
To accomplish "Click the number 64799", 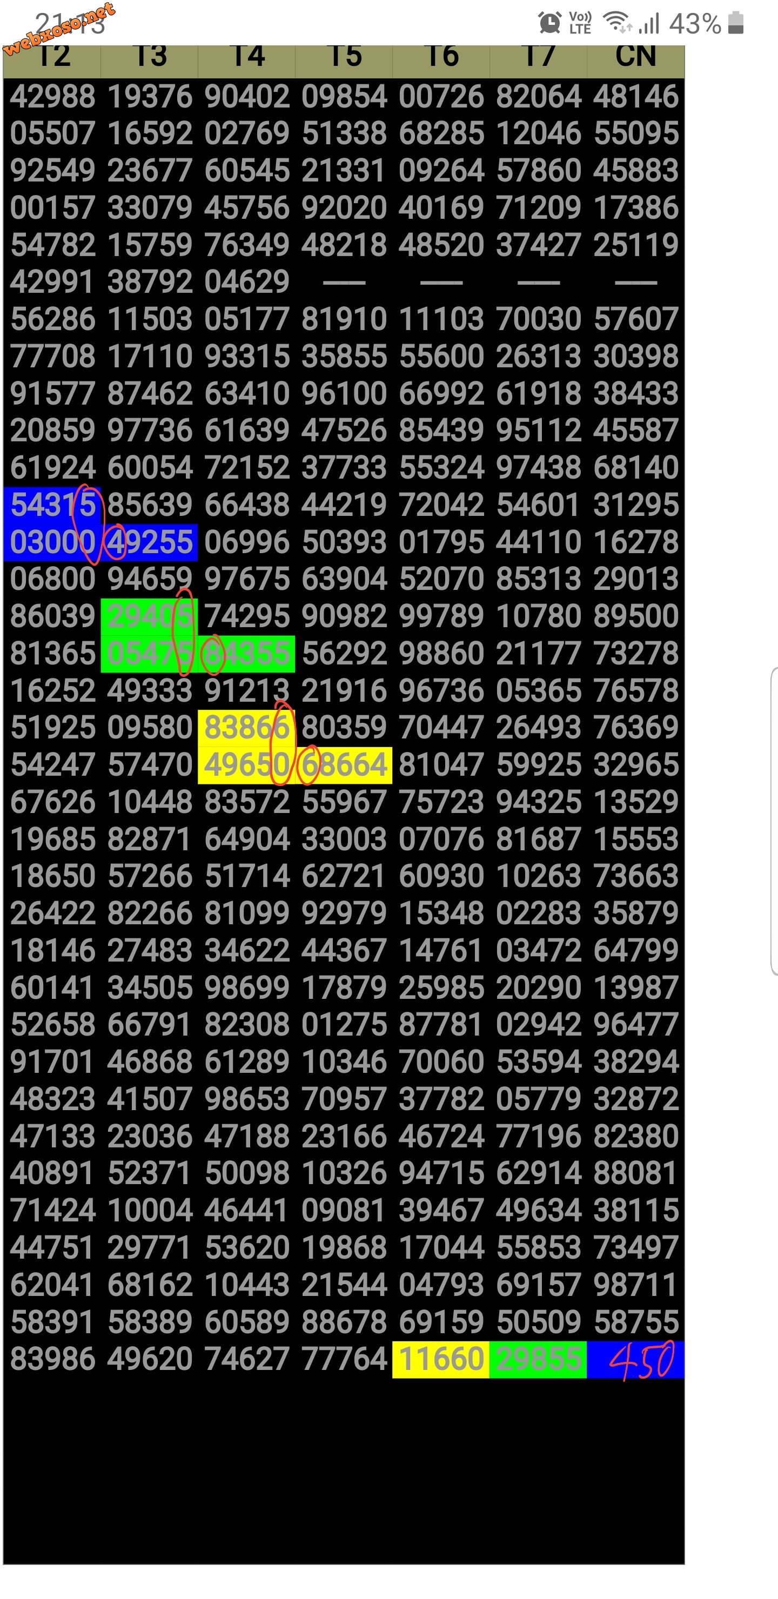I will pyautogui.click(x=636, y=950).
